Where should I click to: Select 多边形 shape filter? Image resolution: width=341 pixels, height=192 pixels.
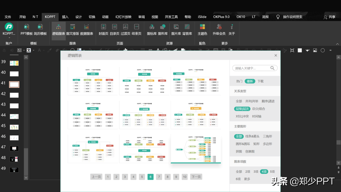(x=267, y=144)
